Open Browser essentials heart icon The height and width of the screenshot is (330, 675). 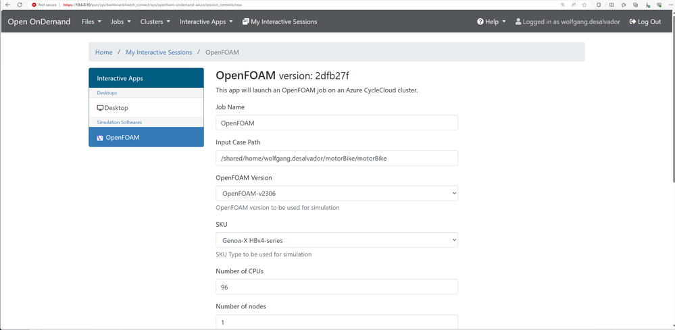tap(659, 5)
